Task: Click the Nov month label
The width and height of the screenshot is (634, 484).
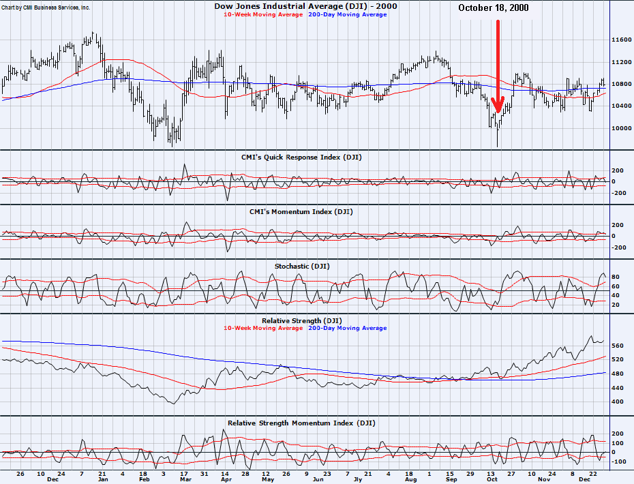Action: [544, 479]
